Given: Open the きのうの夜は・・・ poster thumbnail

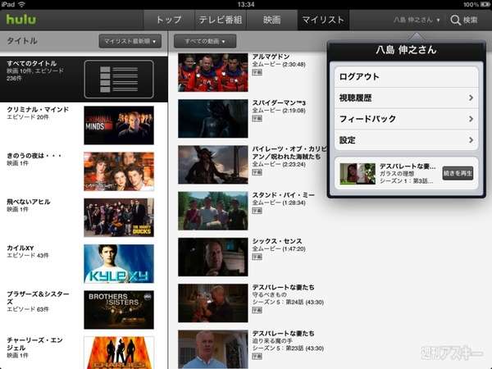Looking at the screenshot, I should [119, 171].
